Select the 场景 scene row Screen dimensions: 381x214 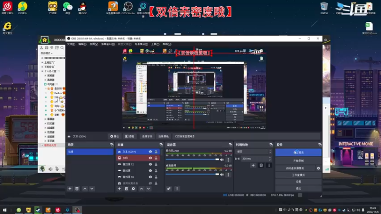click(x=90, y=152)
